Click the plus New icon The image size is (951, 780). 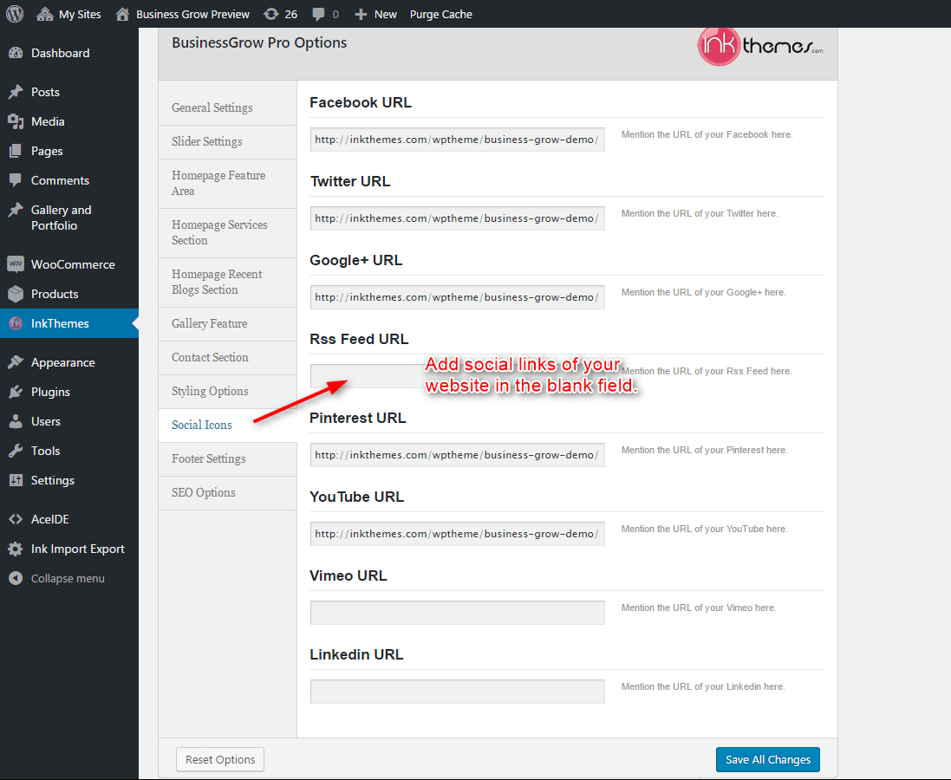click(x=361, y=14)
